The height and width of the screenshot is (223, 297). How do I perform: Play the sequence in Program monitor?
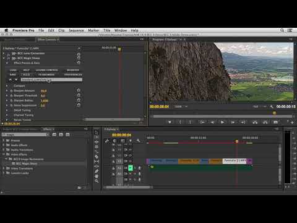(222, 122)
